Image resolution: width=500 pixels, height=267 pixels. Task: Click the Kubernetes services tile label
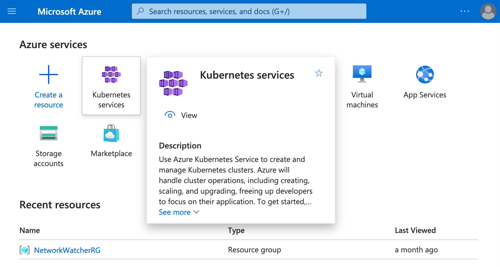(111, 100)
